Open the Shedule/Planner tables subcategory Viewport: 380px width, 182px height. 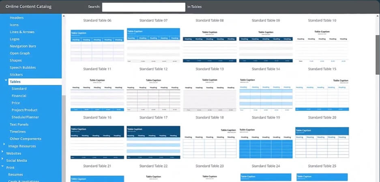coord(25,117)
